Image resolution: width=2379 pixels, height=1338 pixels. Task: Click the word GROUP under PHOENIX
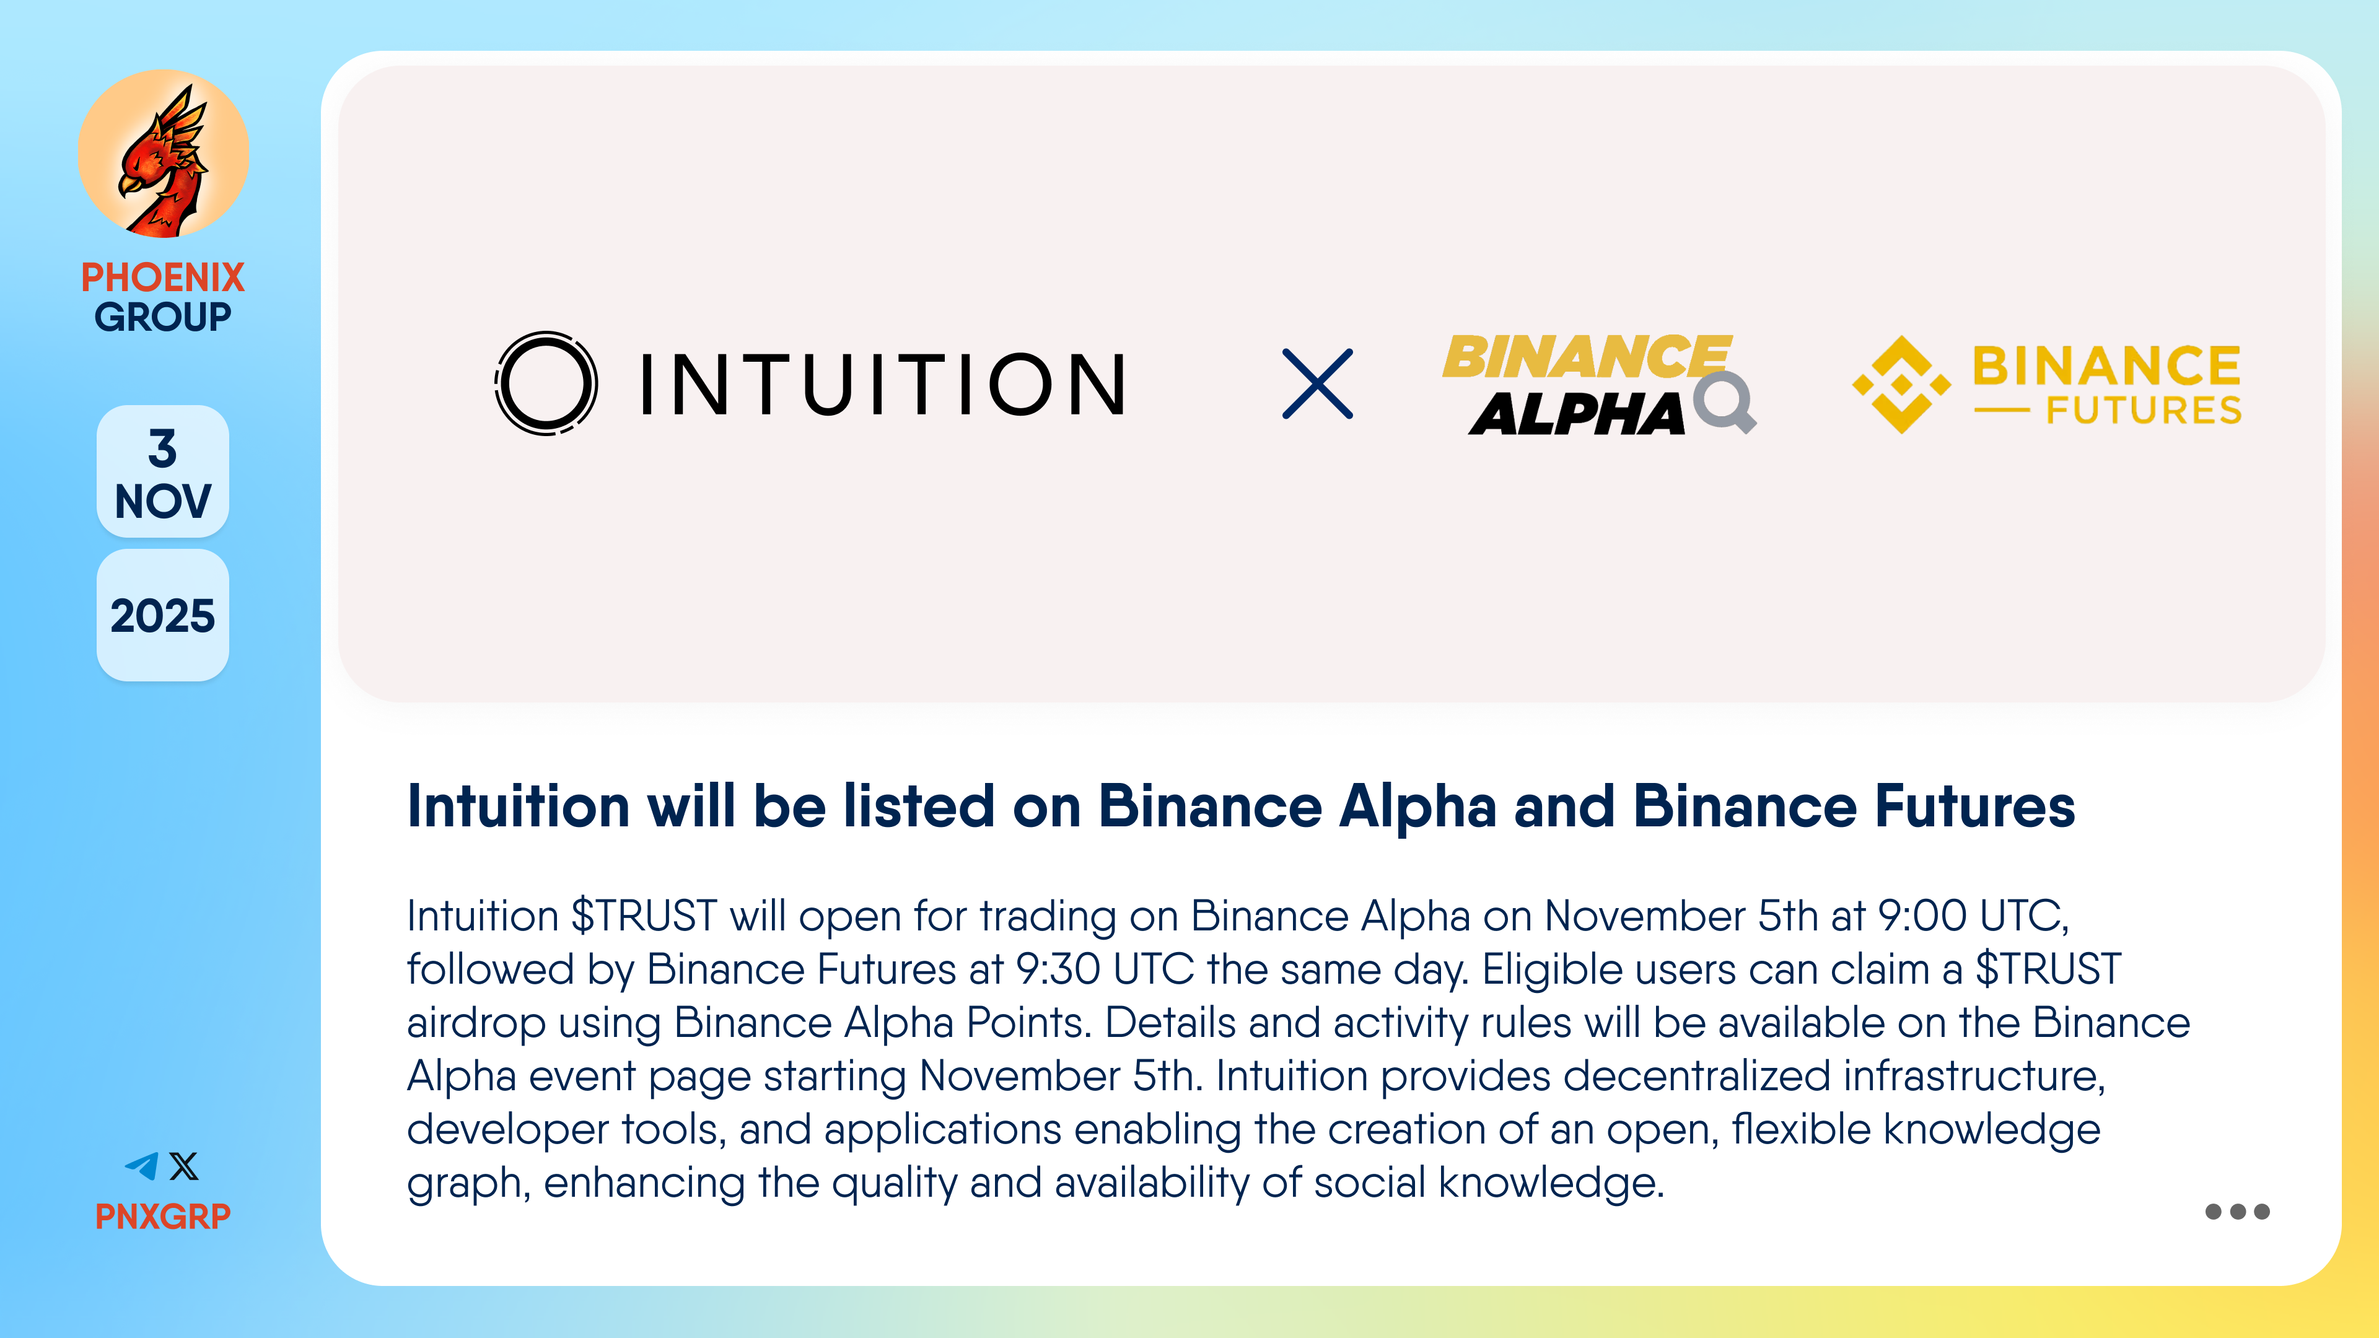(x=162, y=317)
